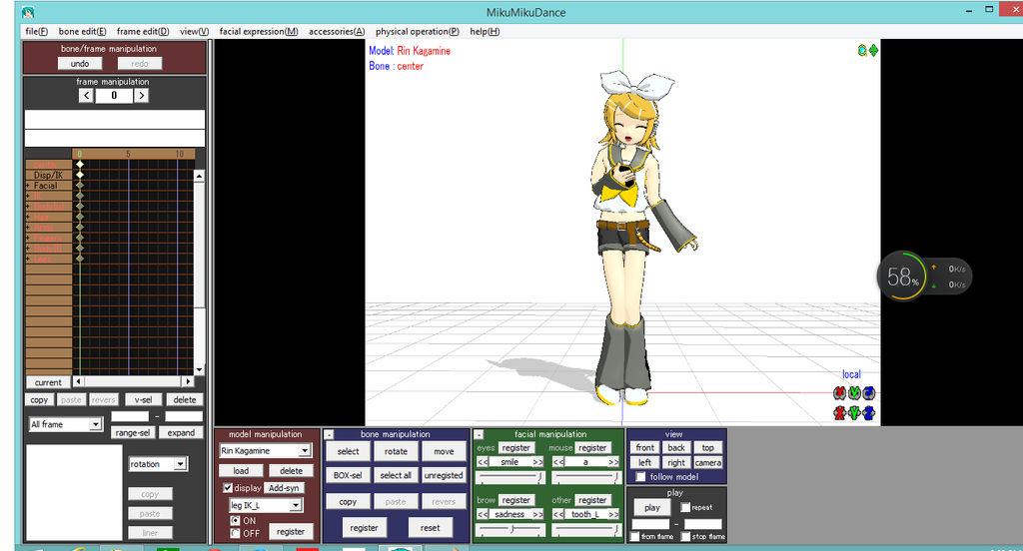
Task: Register the eyes morph
Action: (516, 448)
